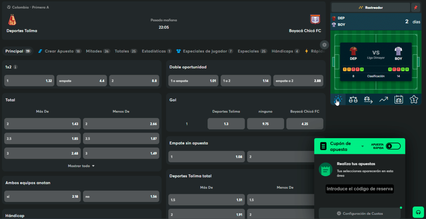This screenshot has width=426, height=219.
Task: Select Menos De 2.5 at 1.87
Action: click(121, 139)
